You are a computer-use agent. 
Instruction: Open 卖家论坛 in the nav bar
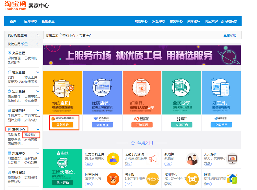[194, 21]
